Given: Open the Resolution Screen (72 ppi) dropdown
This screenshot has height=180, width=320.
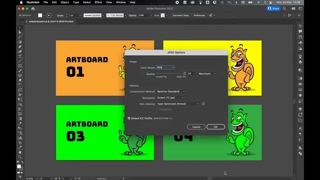Looking at the screenshot, I should (170, 97).
